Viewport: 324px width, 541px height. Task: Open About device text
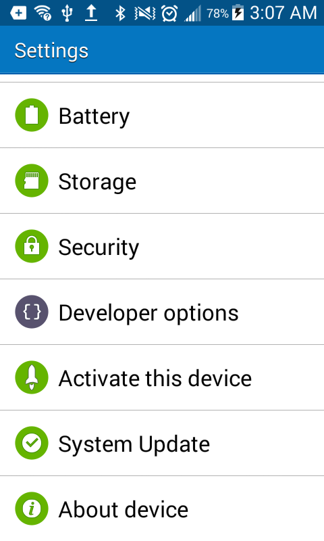coord(124,509)
